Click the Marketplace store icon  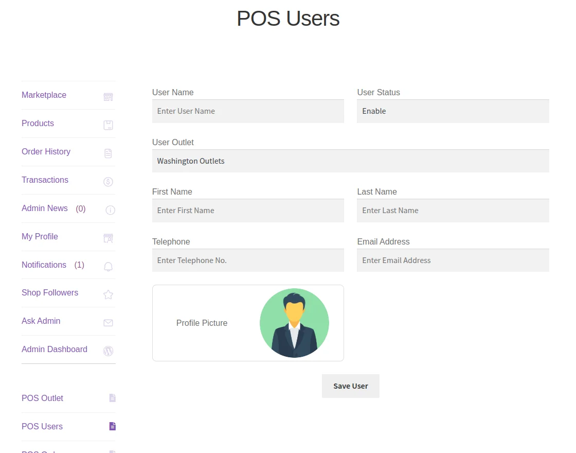pyautogui.click(x=108, y=96)
